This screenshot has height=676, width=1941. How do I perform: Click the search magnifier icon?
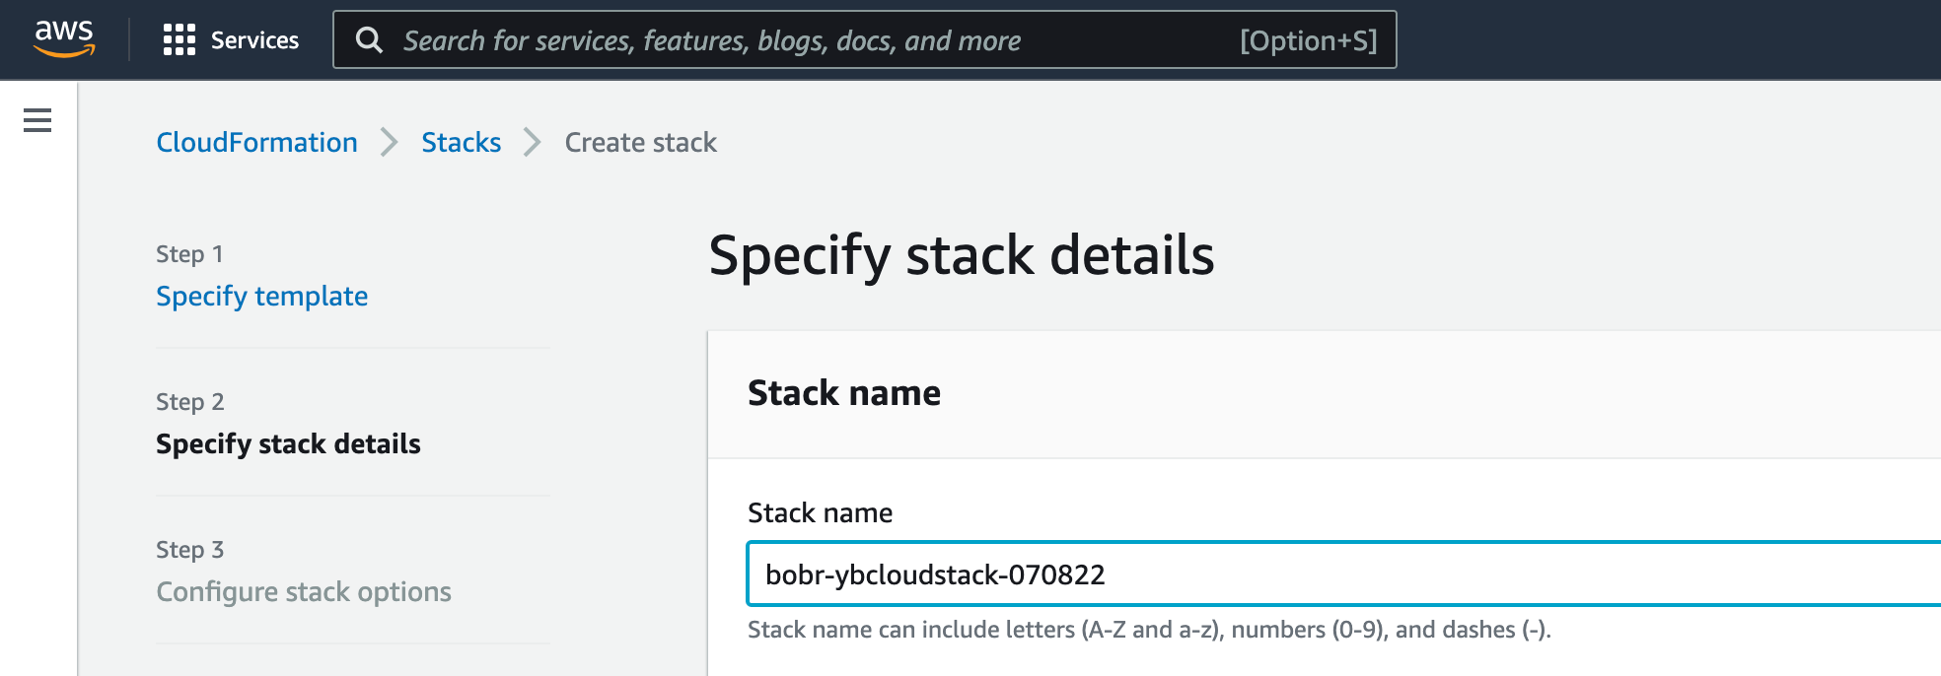(x=369, y=40)
